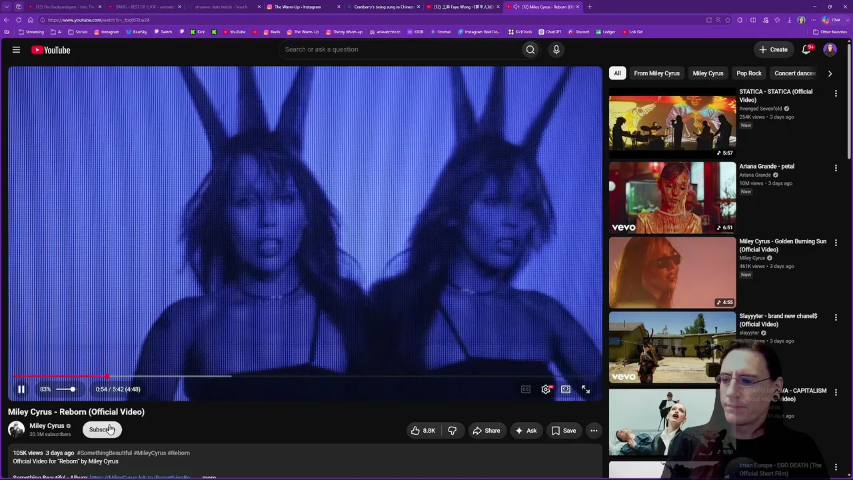The image size is (853, 480).
Task: Open the Streaming bookmarks folder
Action: (31, 32)
